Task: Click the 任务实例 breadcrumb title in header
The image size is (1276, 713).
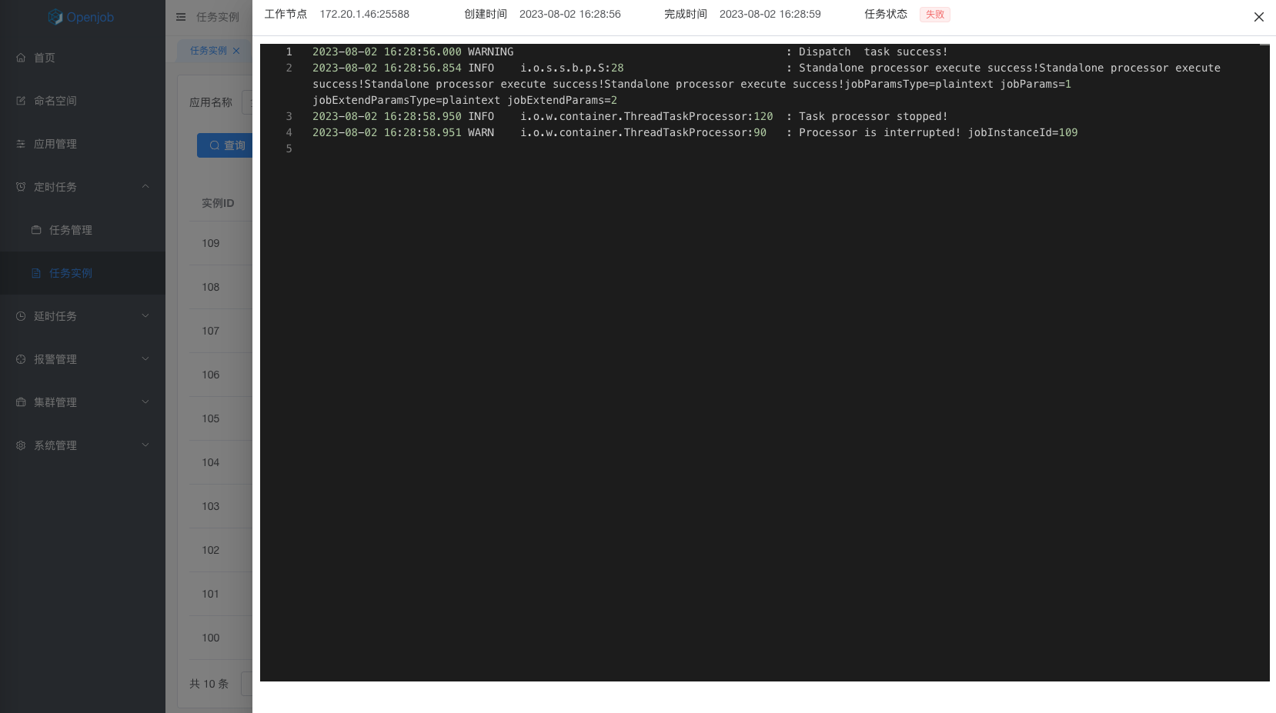Action: tap(218, 17)
